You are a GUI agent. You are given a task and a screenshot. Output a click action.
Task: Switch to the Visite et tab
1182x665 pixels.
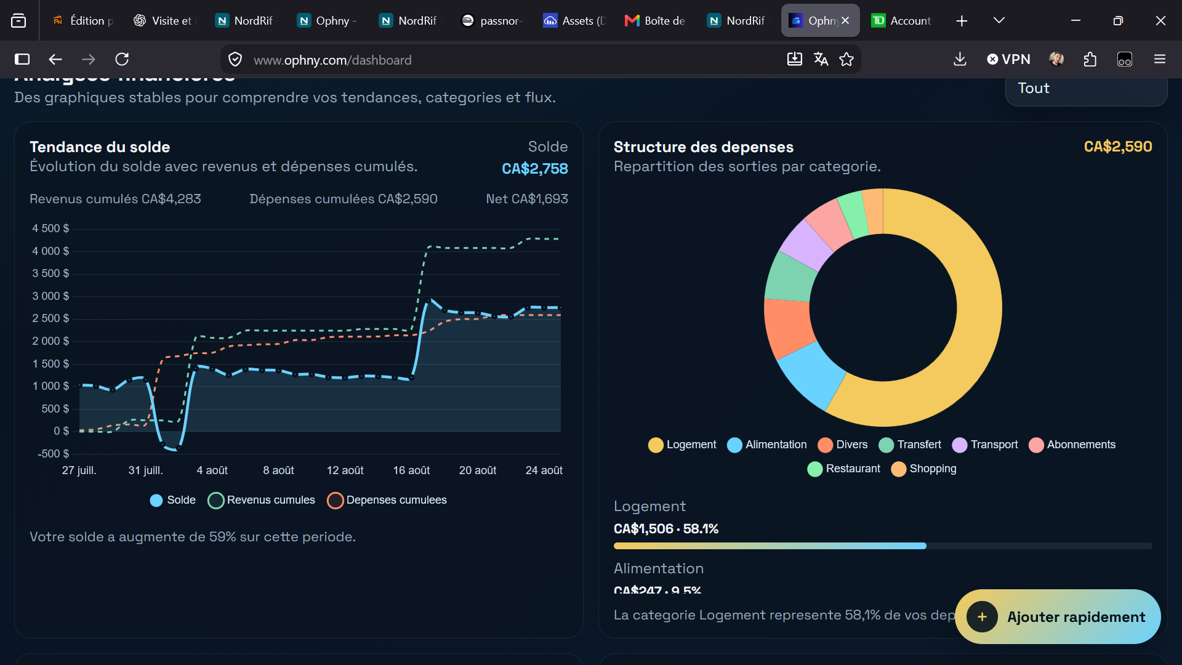coord(164,20)
